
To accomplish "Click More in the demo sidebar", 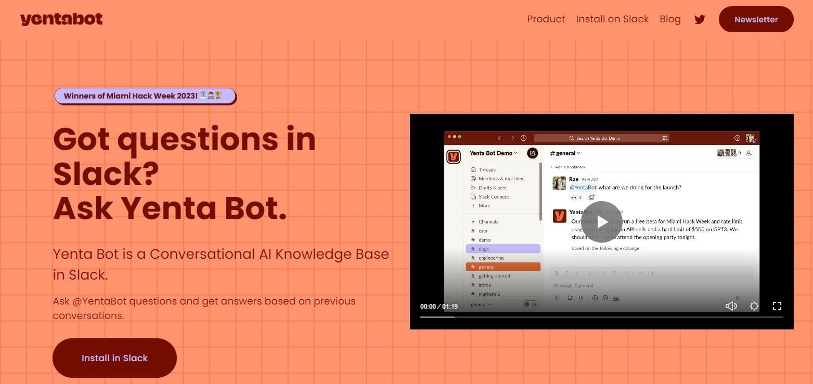I will point(480,206).
